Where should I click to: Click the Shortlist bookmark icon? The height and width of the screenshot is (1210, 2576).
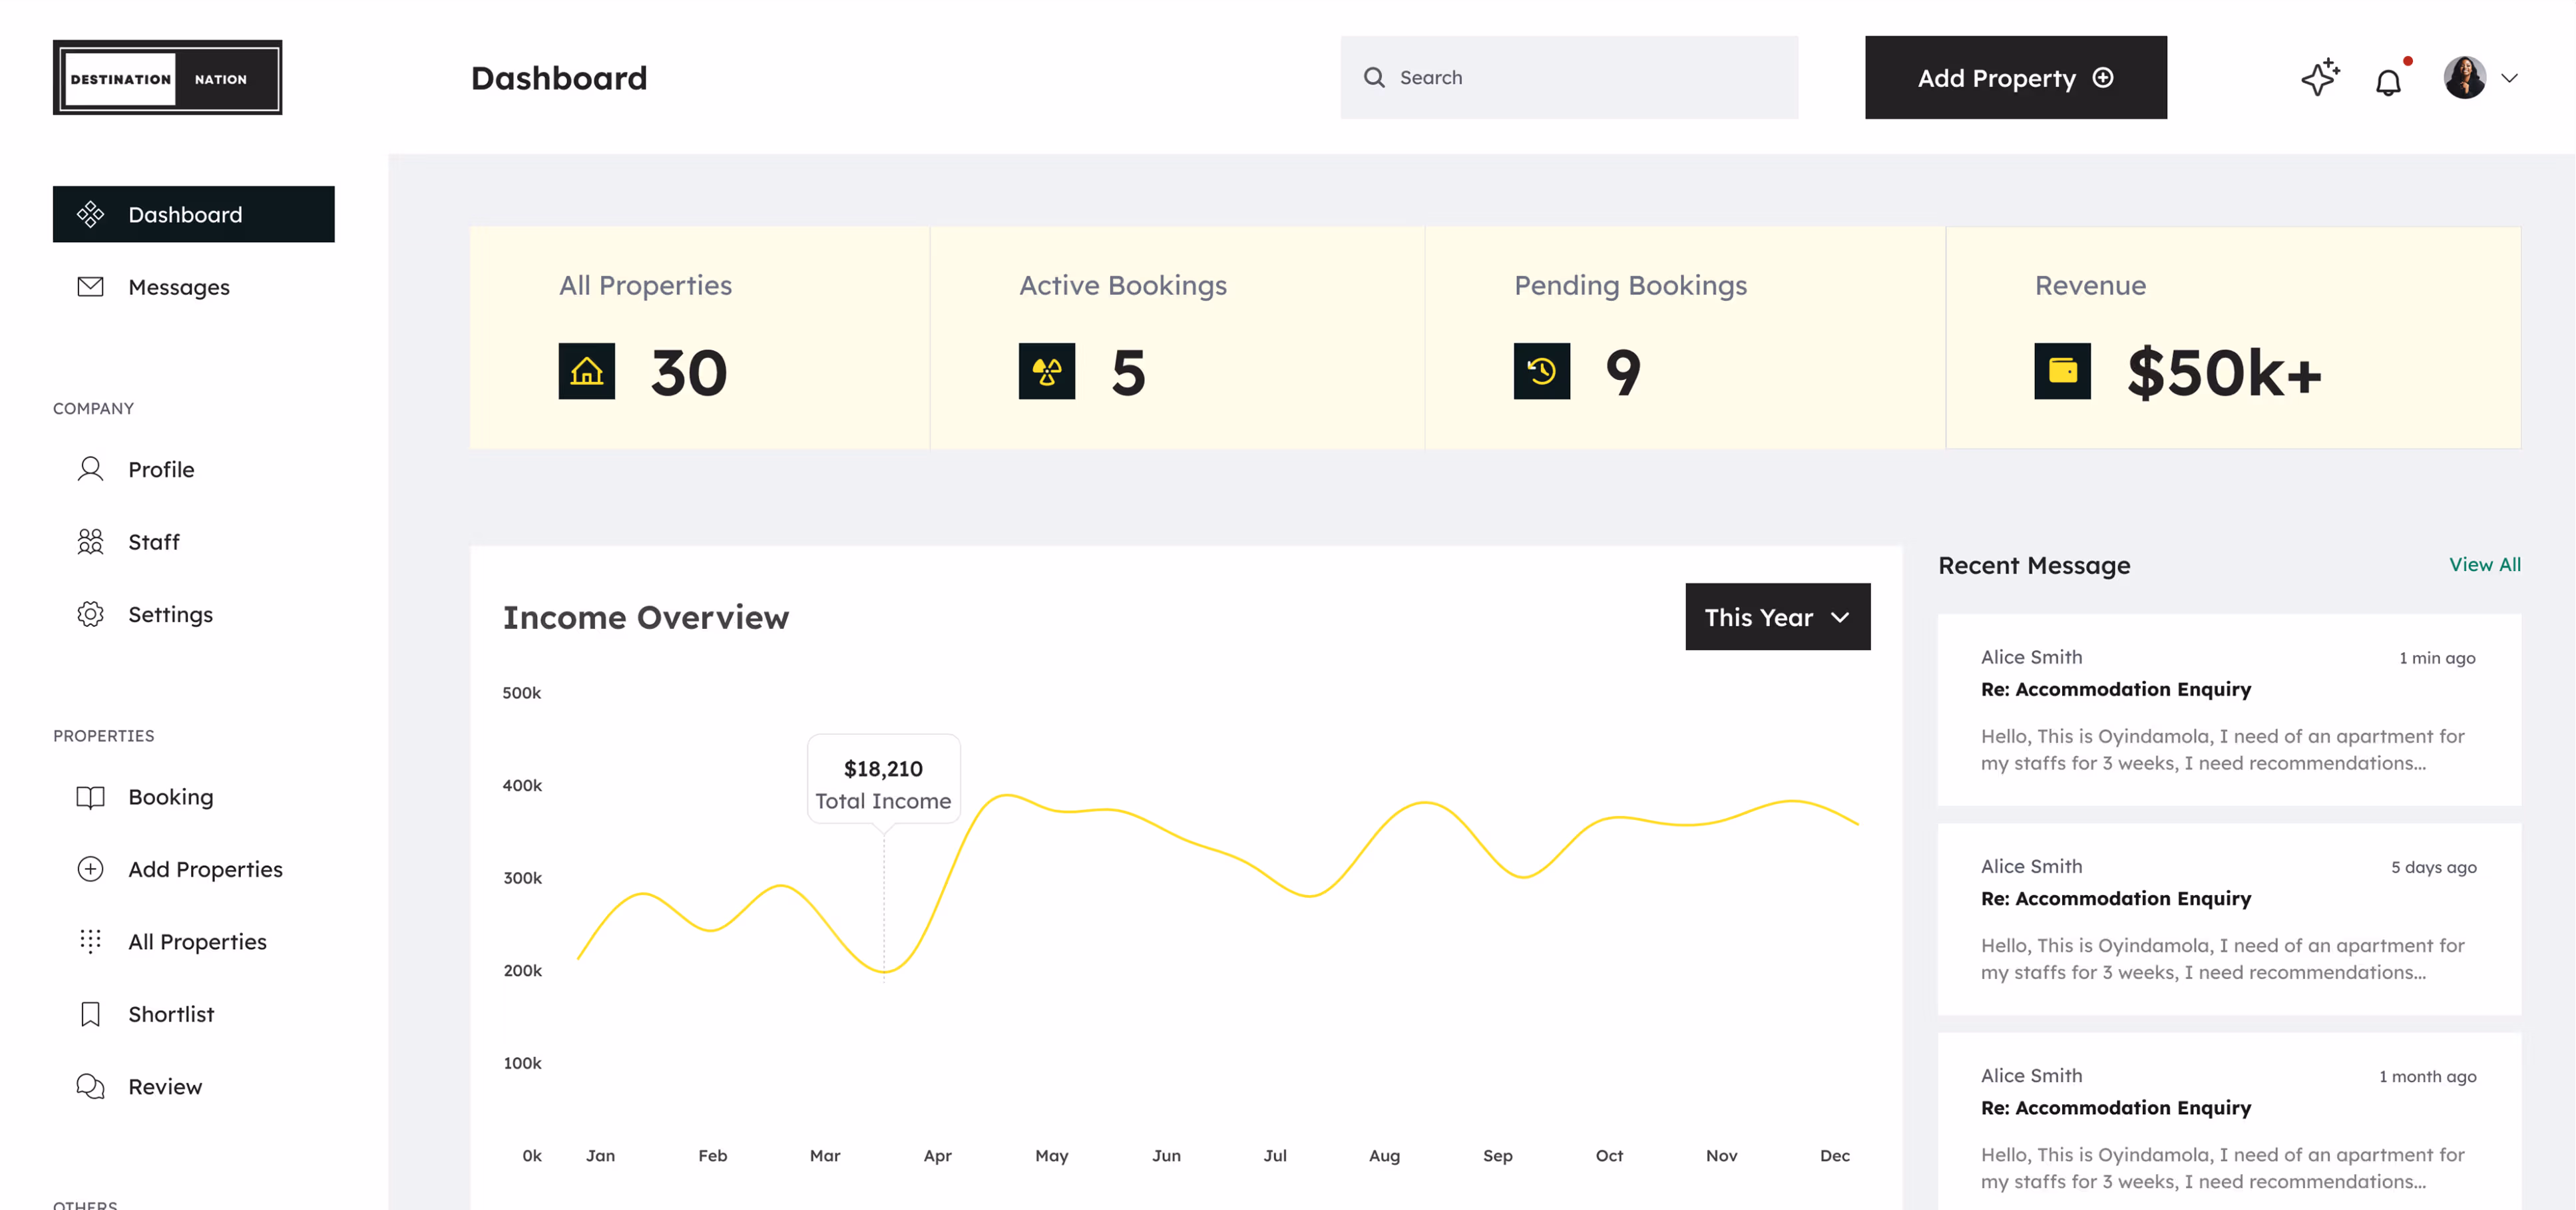(x=90, y=1014)
